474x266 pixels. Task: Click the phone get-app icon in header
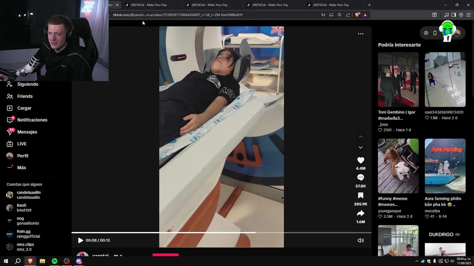435,33
